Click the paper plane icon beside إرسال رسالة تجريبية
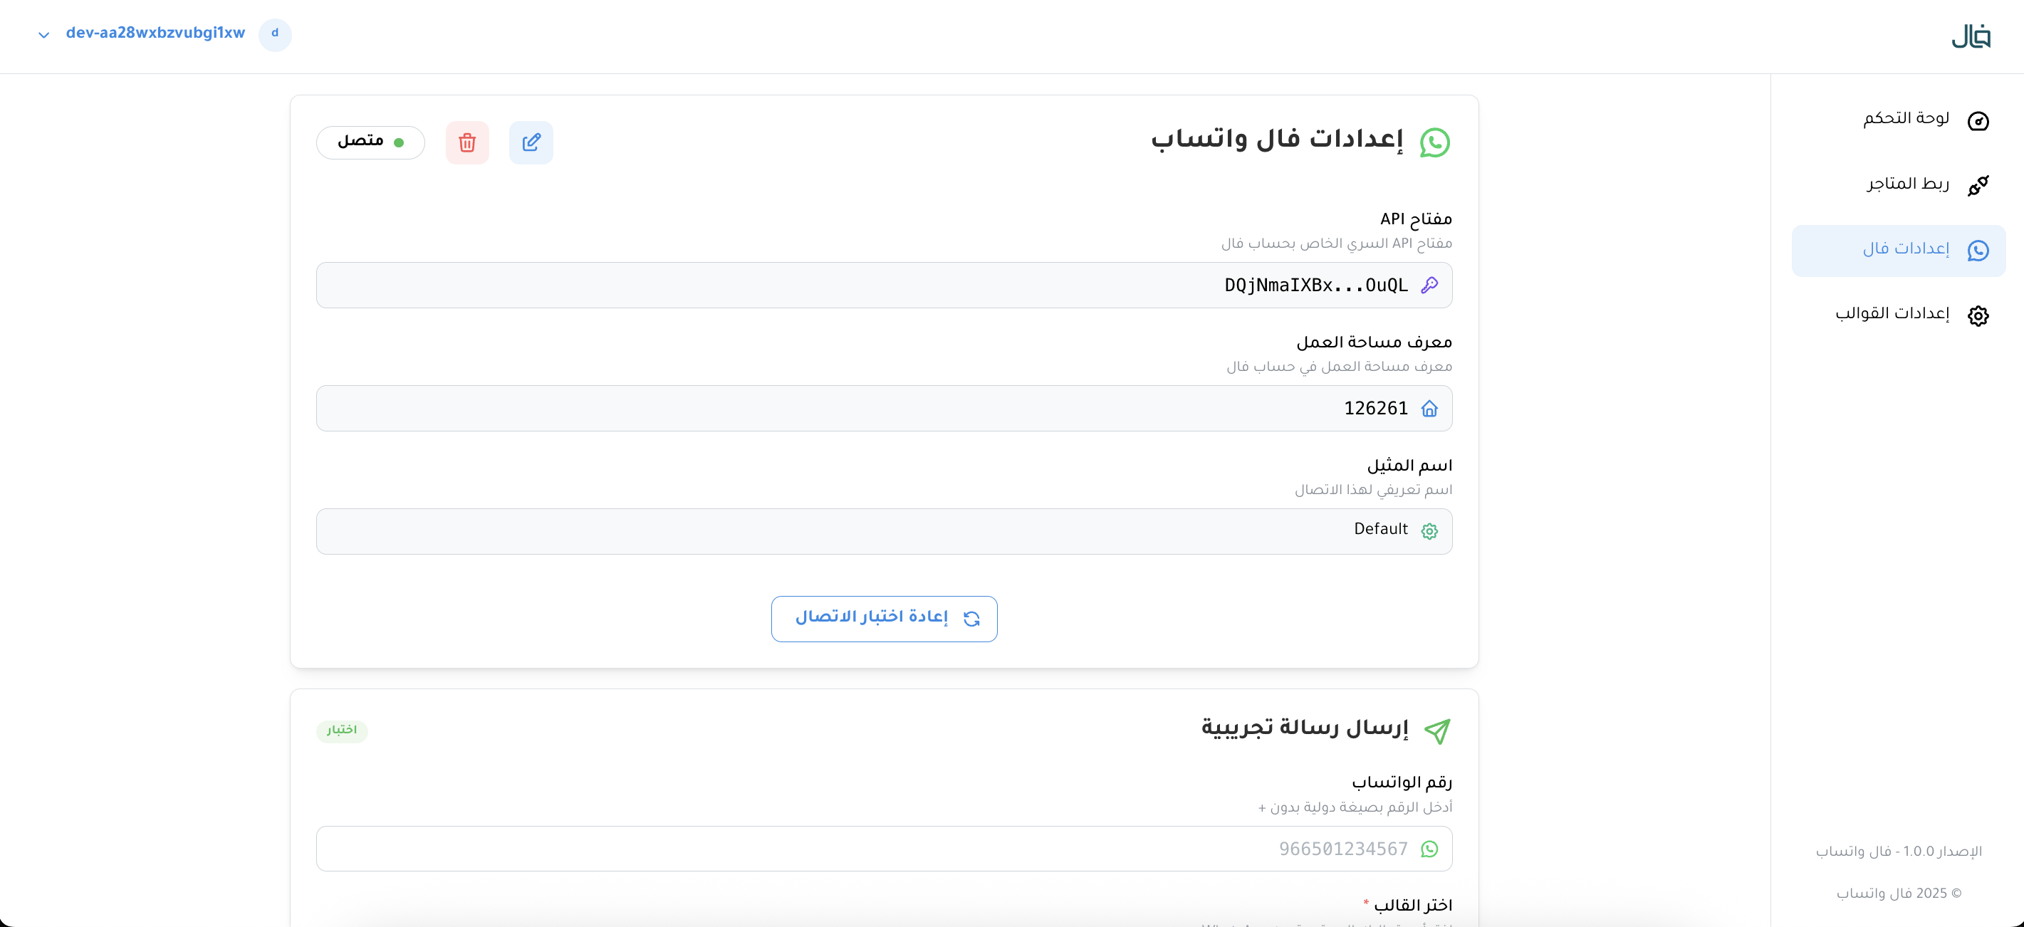The height and width of the screenshot is (927, 2024). click(1437, 730)
